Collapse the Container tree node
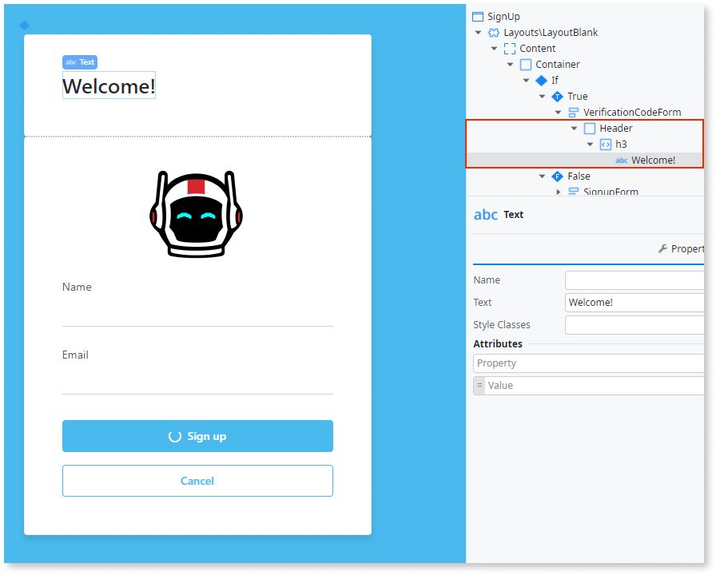The width and height of the screenshot is (716, 575). point(511,65)
